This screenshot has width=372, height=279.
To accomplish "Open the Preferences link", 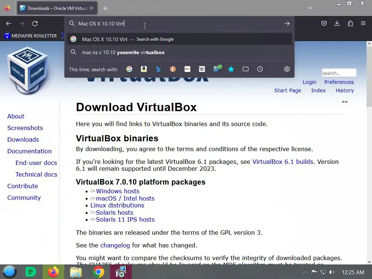I will 339,82.
